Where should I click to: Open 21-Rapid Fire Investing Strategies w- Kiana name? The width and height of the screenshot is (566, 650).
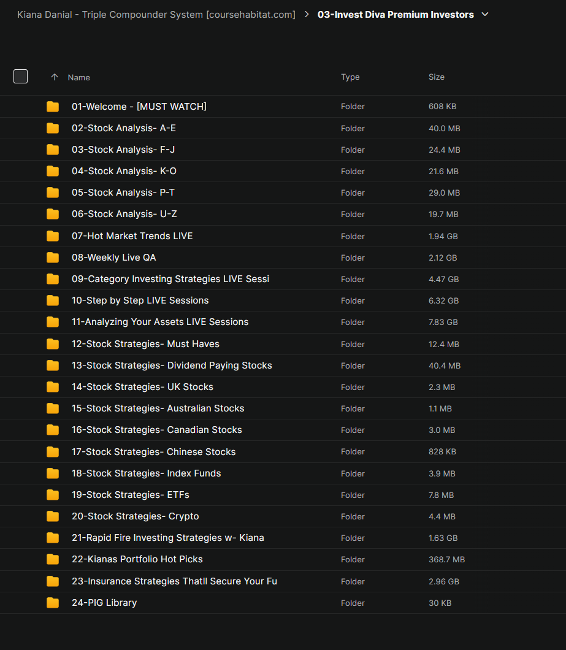pyautogui.click(x=168, y=538)
